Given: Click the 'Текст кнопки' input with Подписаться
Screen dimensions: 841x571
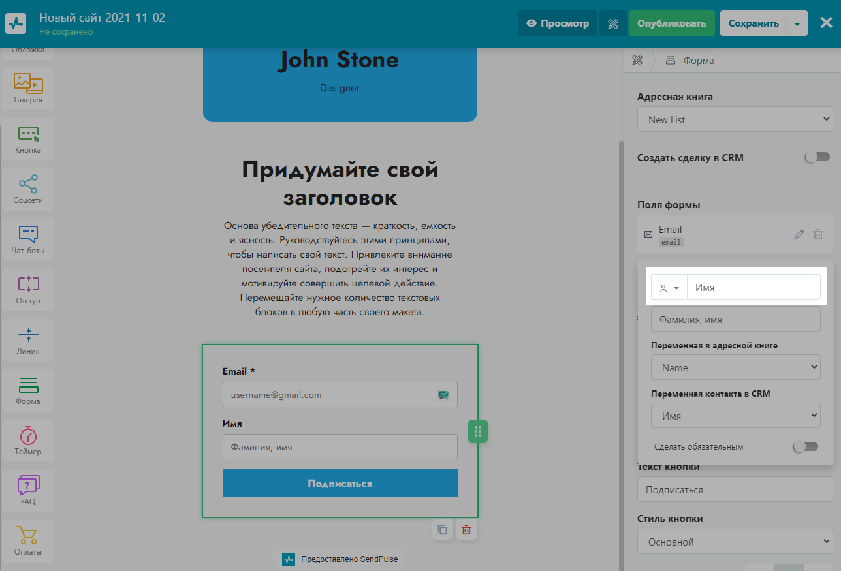Looking at the screenshot, I should [x=735, y=490].
